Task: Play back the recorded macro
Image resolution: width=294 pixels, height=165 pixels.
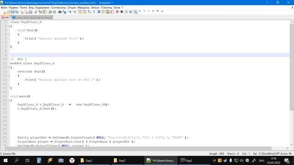Action: pyautogui.click(x=126, y=12)
